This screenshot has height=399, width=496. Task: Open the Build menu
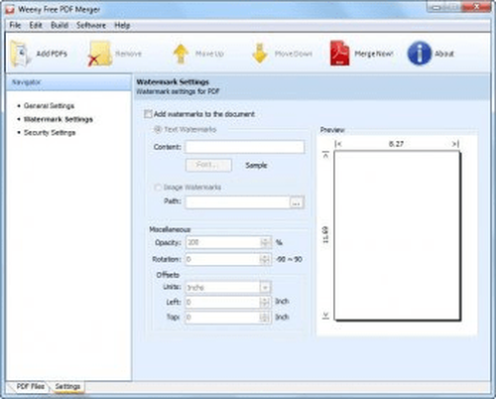tap(60, 25)
